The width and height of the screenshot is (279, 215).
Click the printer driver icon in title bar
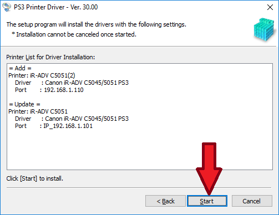7,7
